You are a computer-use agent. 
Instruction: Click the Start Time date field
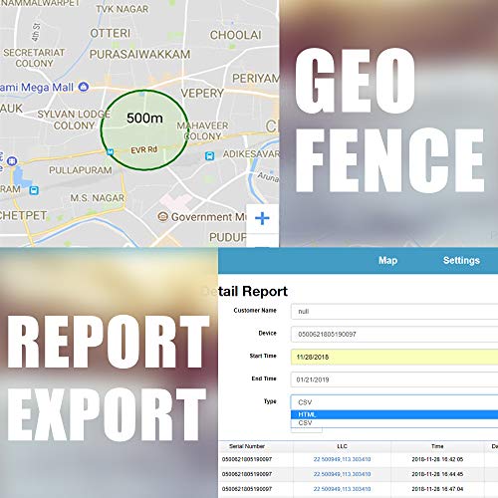point(394,357)
